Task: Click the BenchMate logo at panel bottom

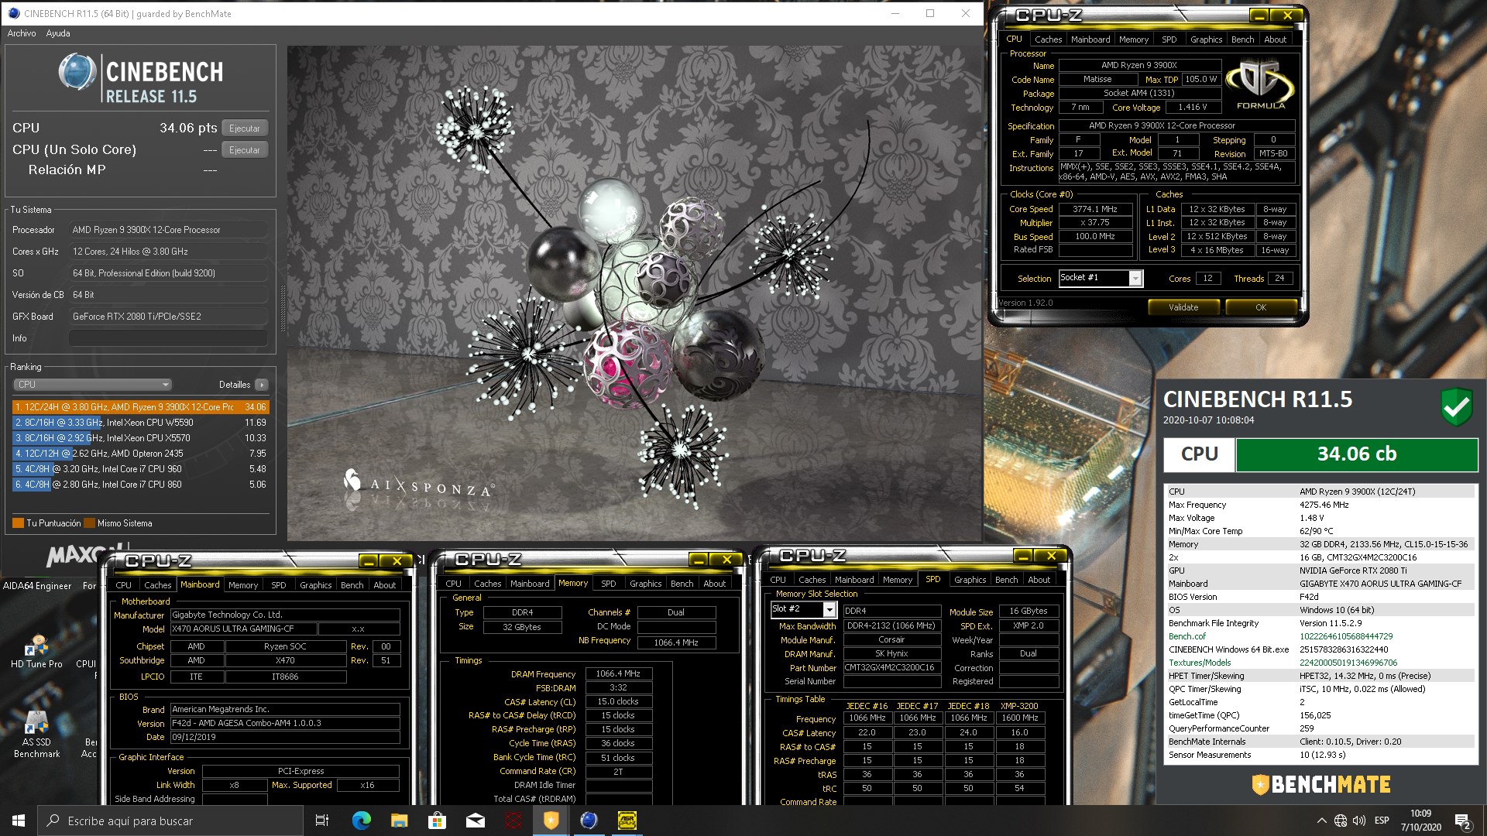Action: (1321, 784)
